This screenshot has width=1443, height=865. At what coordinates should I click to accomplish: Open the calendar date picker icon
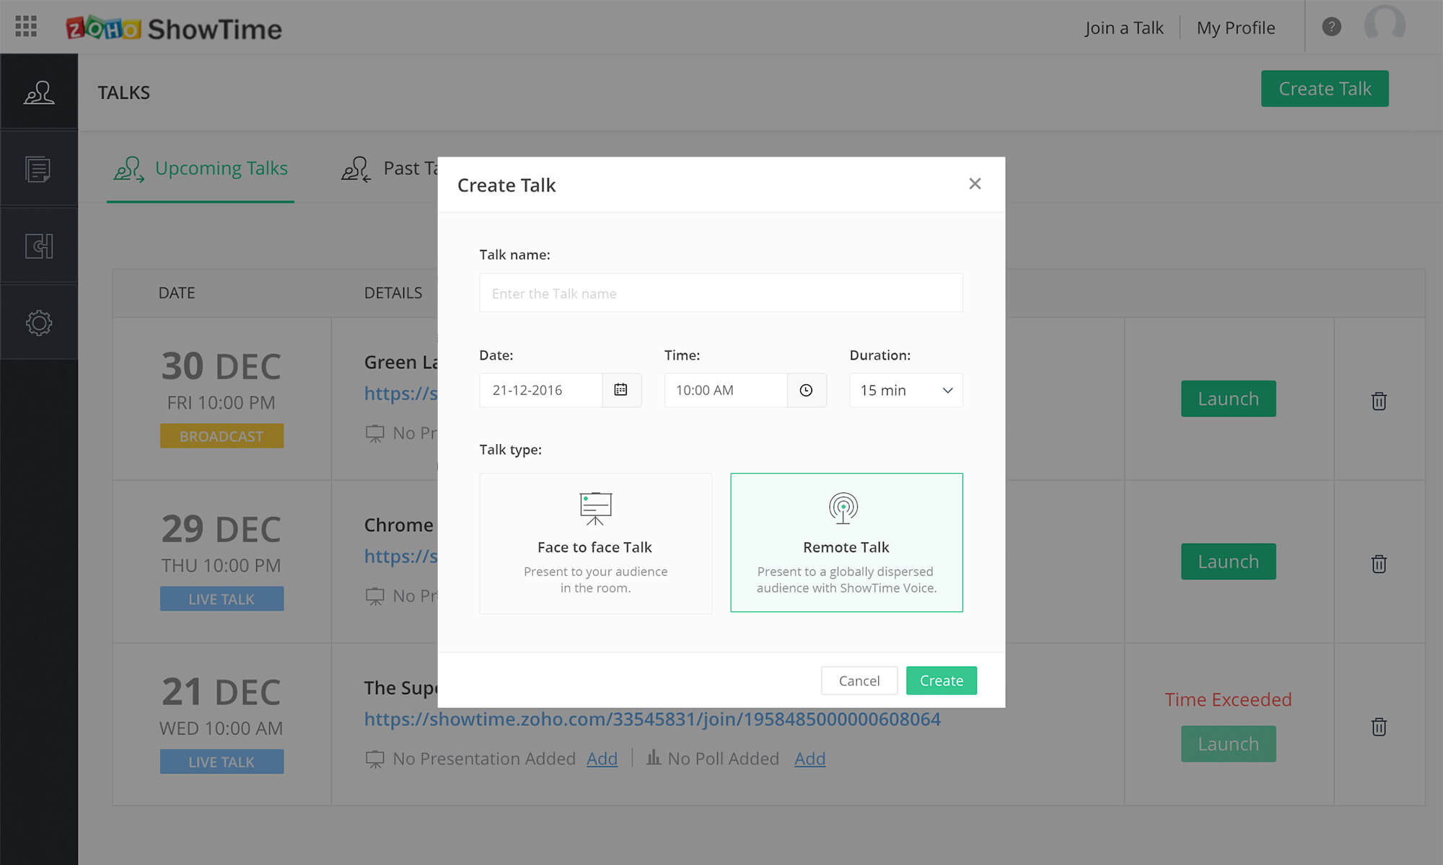tap(620, 390)
